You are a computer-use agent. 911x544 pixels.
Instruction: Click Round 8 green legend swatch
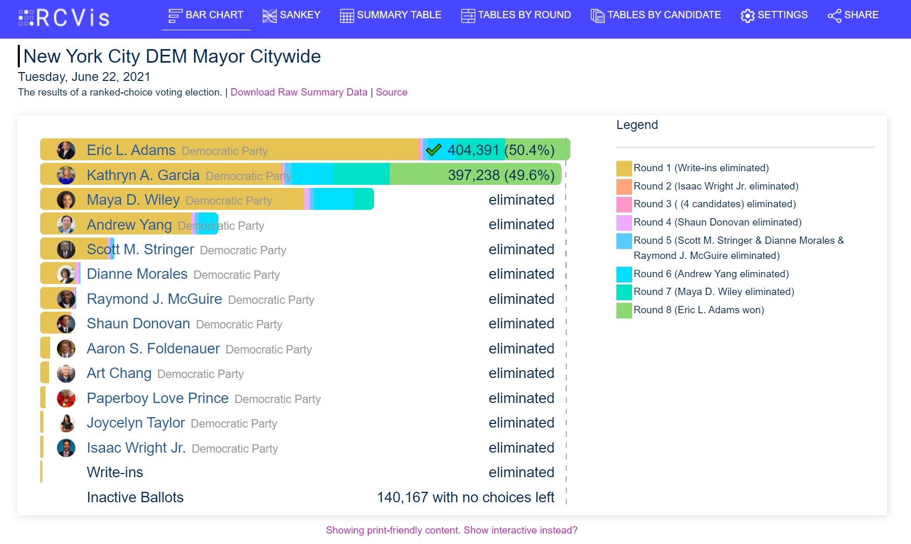tap(624, 310)
